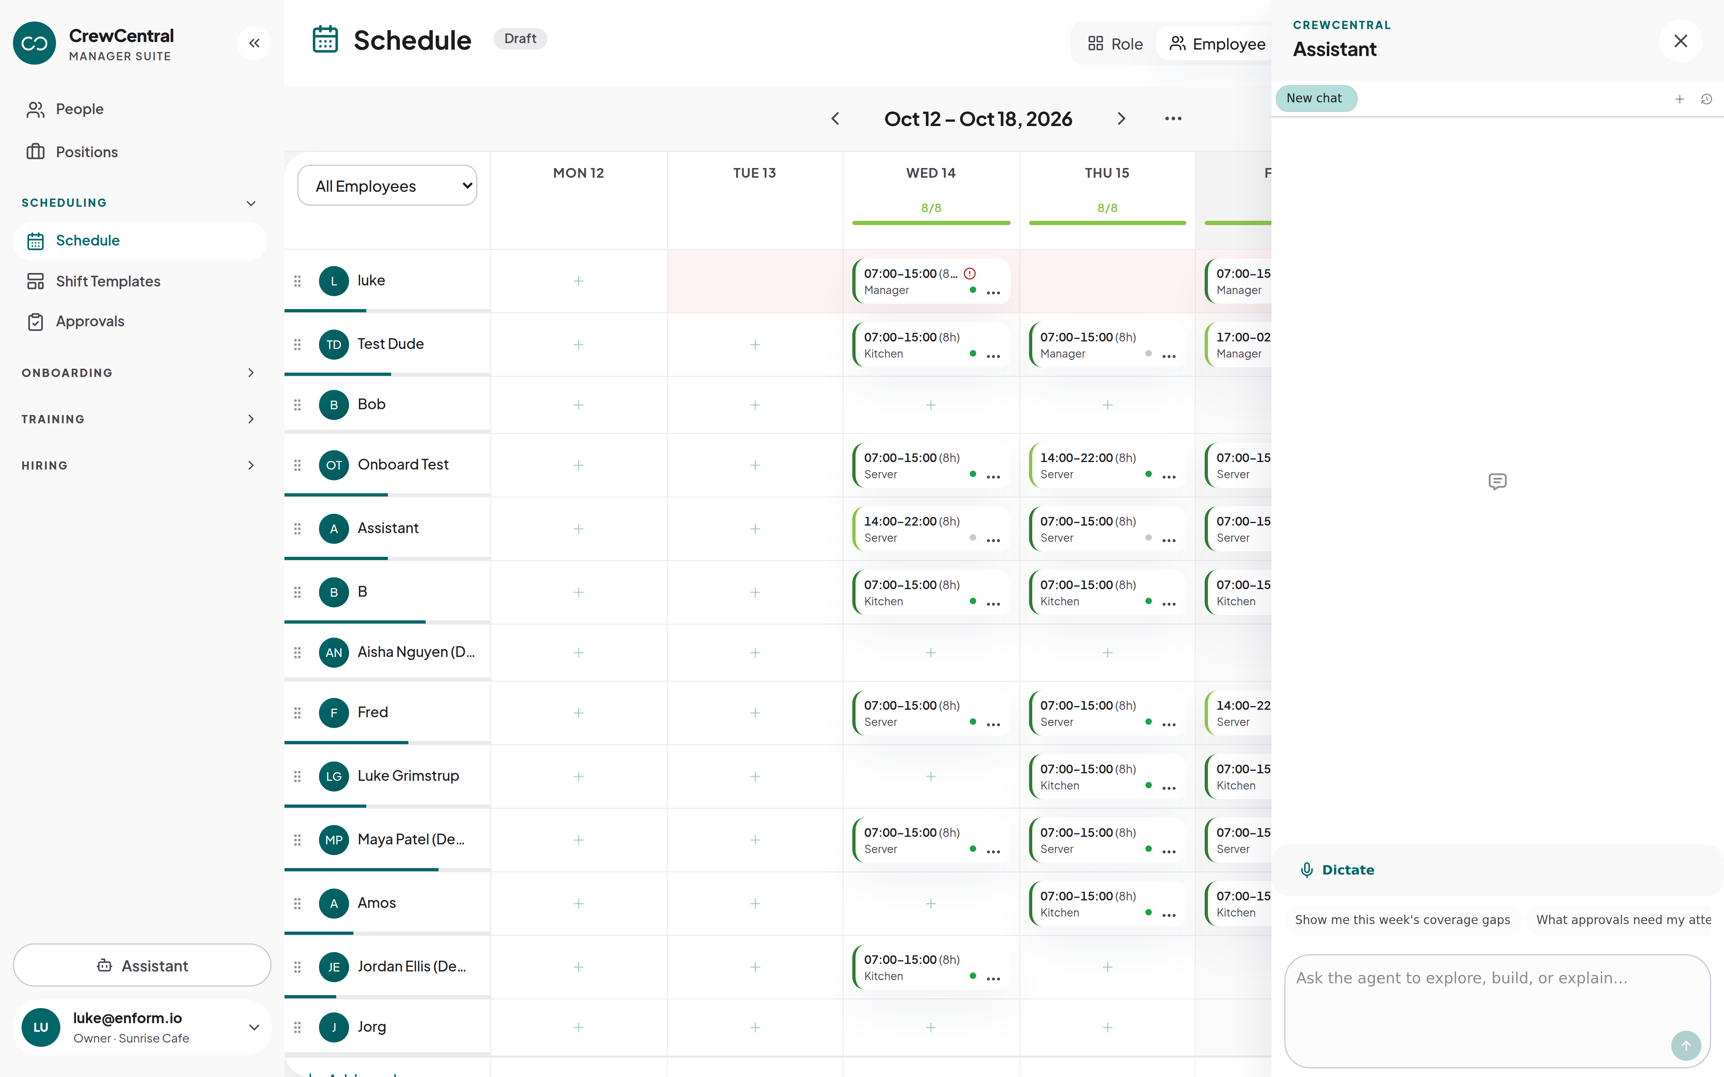Focus the Ask the agent text field

[x=1497, y=1011]
